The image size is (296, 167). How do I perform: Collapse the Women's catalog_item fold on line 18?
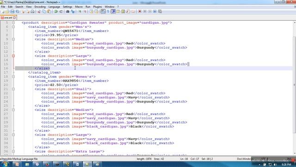click(13, 77)
